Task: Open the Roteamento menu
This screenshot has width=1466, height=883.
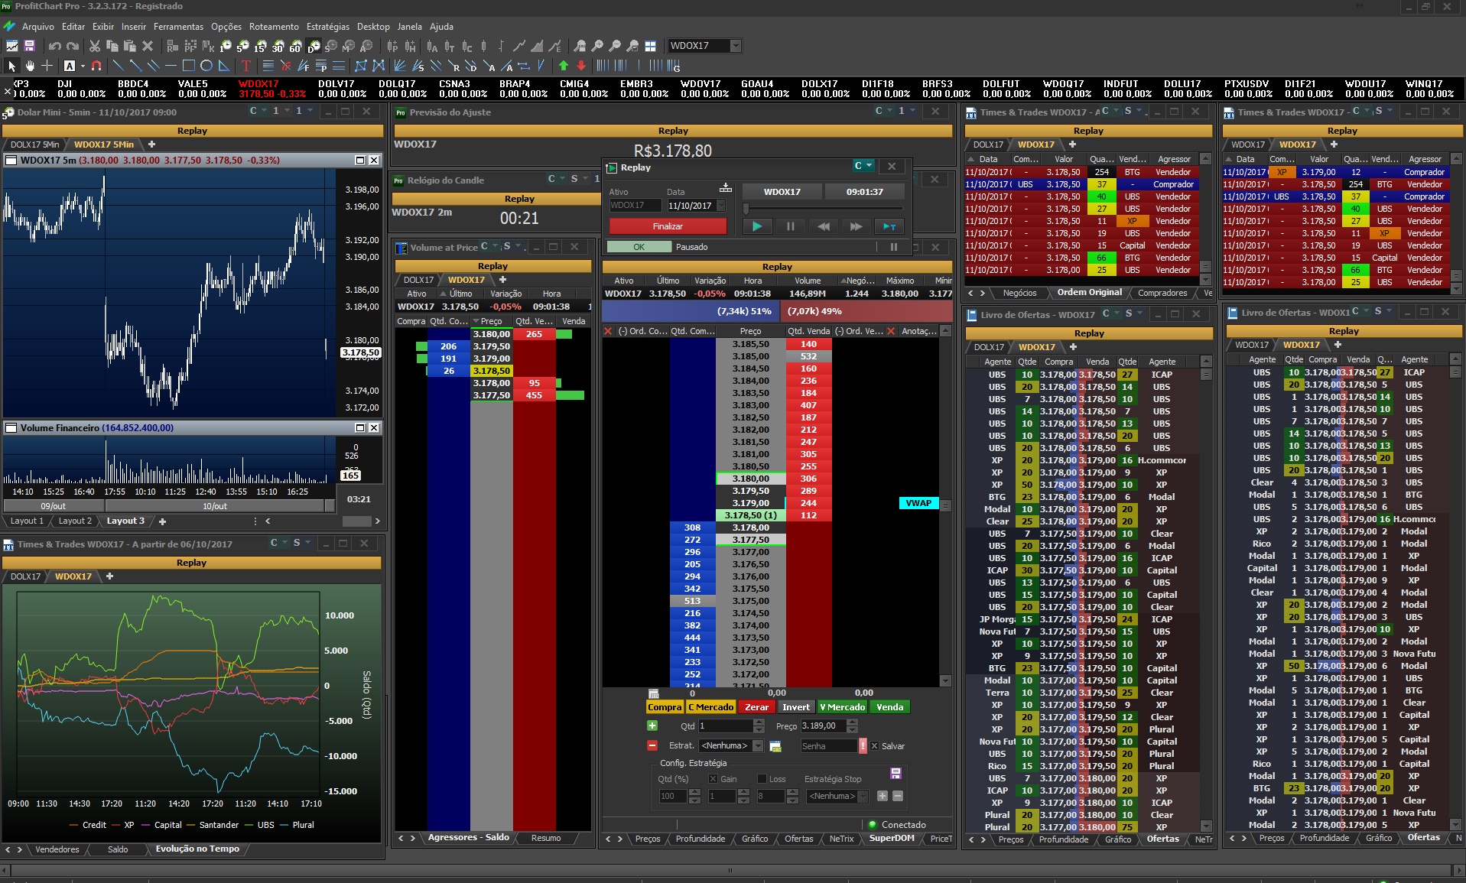Action: click(274, 27)
